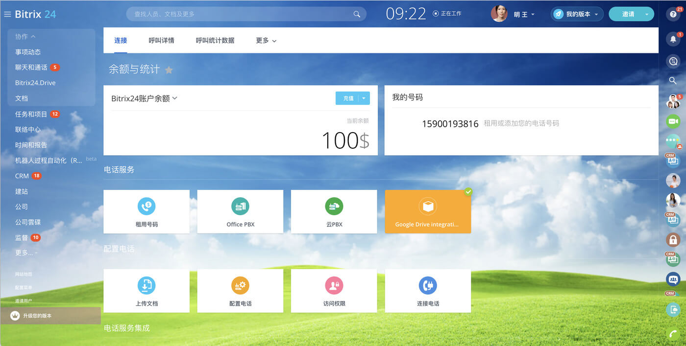Click the 09:22 clock display
Image resolution: width=686 pixels, height=346 pixels.
tap(406, 14)
